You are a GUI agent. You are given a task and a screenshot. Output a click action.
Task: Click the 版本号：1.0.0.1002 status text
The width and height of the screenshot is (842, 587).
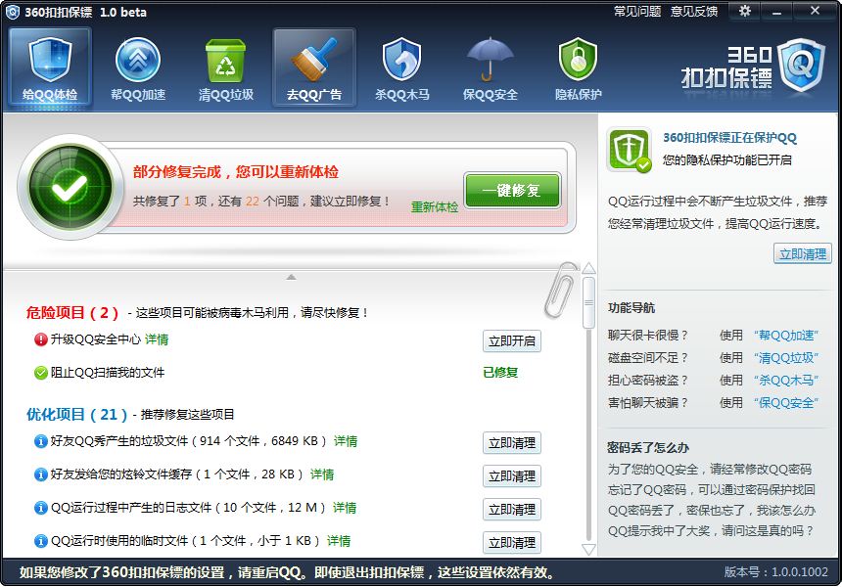[x=776, y=572]
